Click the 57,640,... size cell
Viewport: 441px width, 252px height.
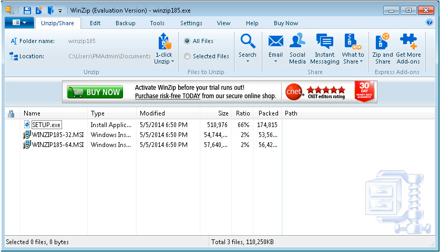(216, 145)
